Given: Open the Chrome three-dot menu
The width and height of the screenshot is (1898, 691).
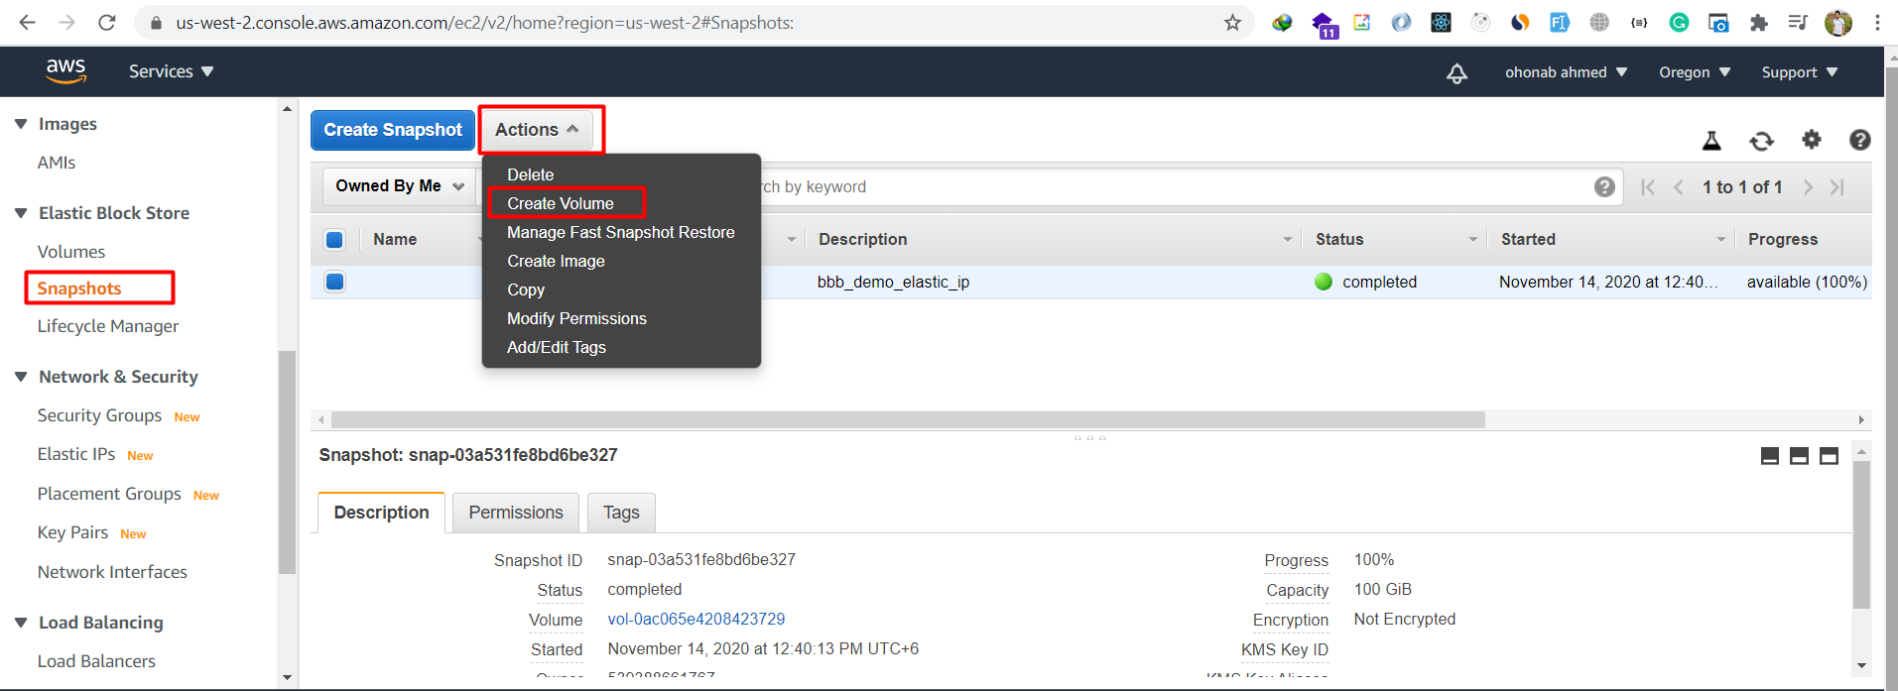Looking at the screenshot, I should click(1877, 22).
